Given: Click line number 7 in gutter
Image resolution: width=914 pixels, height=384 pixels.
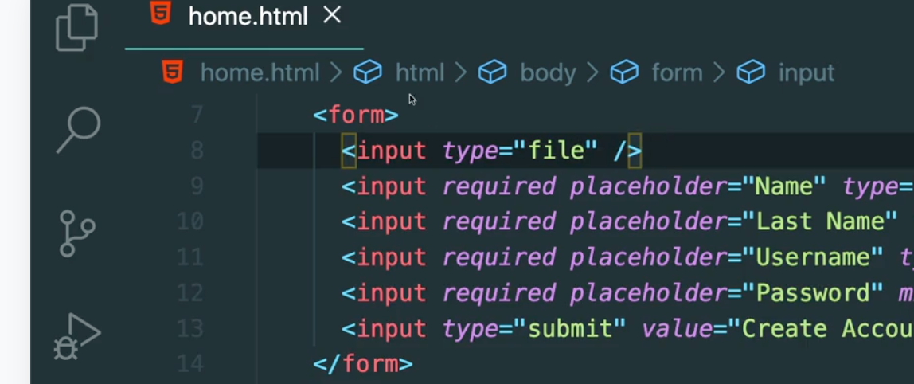Looking at the screenshot, I should pyautogui.click(x=197, y=115).
